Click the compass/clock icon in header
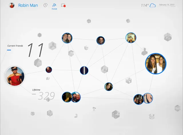Viewport: 183px width, 135px height. (45, 5)
